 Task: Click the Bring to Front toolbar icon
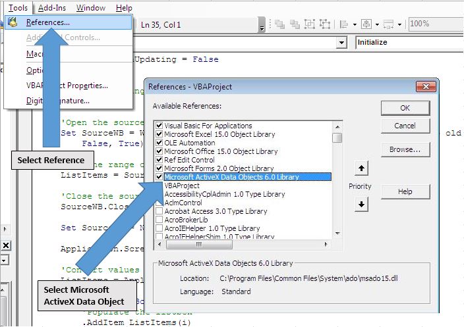point(279,24)
